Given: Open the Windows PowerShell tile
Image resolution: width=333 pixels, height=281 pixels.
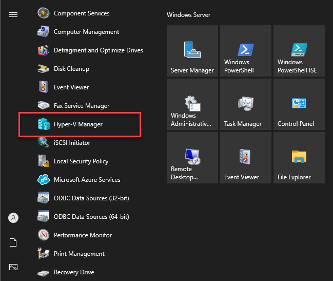Looking at the screenshot, I should pos(246,51).
